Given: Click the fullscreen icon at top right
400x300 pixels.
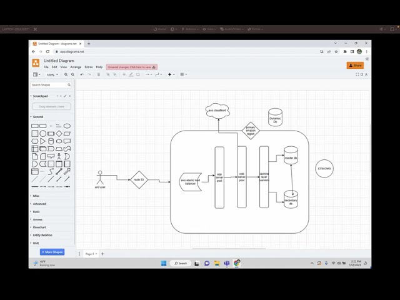Looking at the screenshot, I should [357, 74].
